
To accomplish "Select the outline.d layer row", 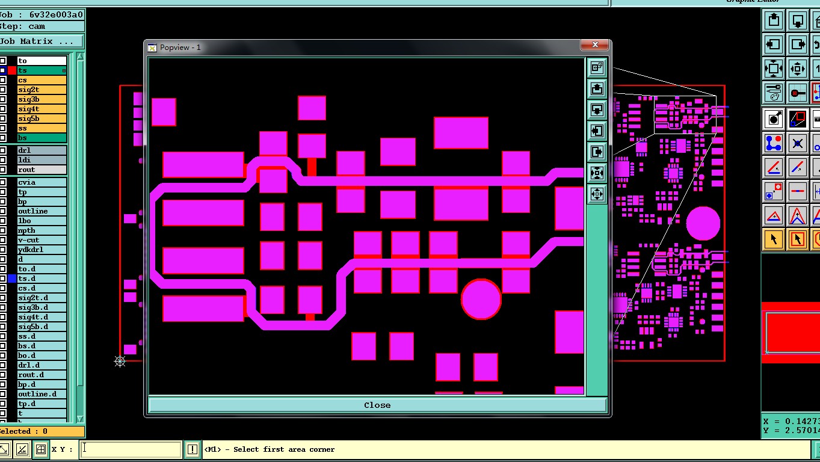I will coord(42,394).
